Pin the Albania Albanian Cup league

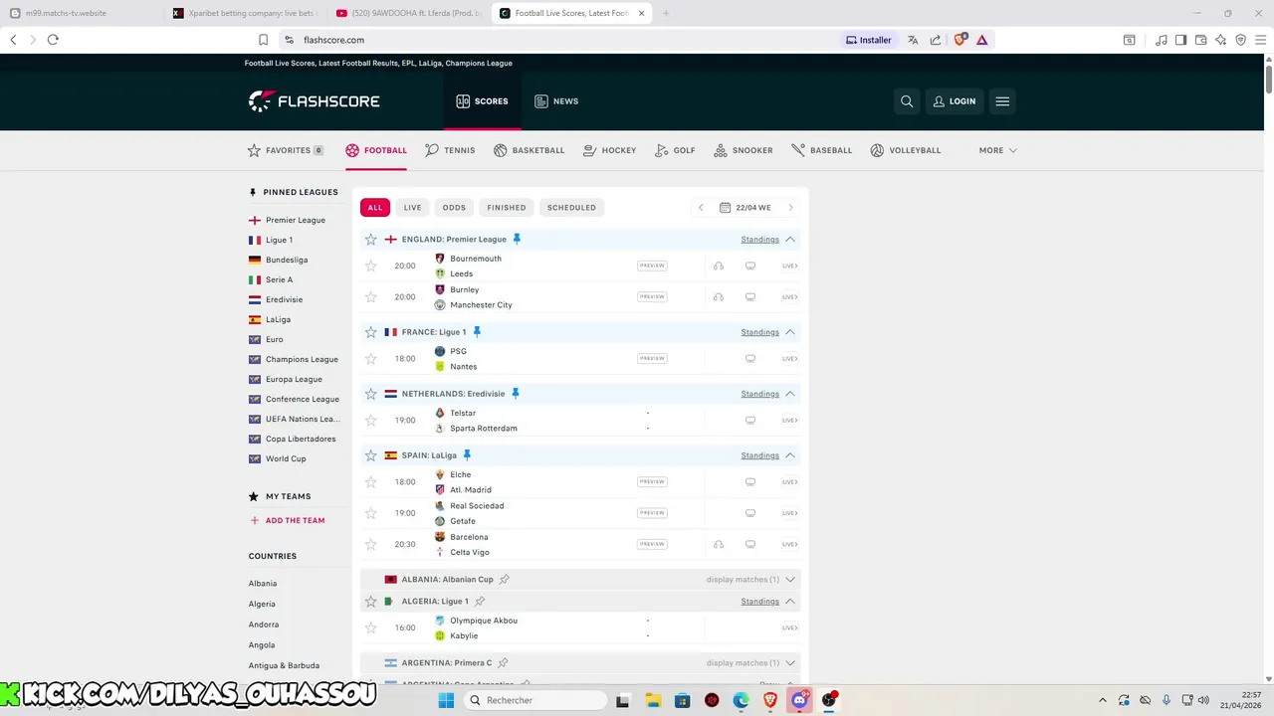(504, 579)
